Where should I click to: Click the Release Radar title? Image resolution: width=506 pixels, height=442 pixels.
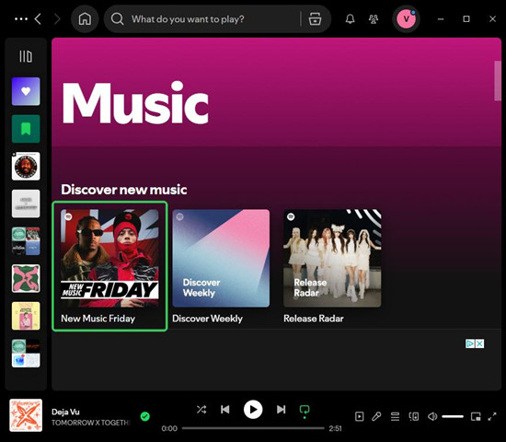click(x=314, y=319)
